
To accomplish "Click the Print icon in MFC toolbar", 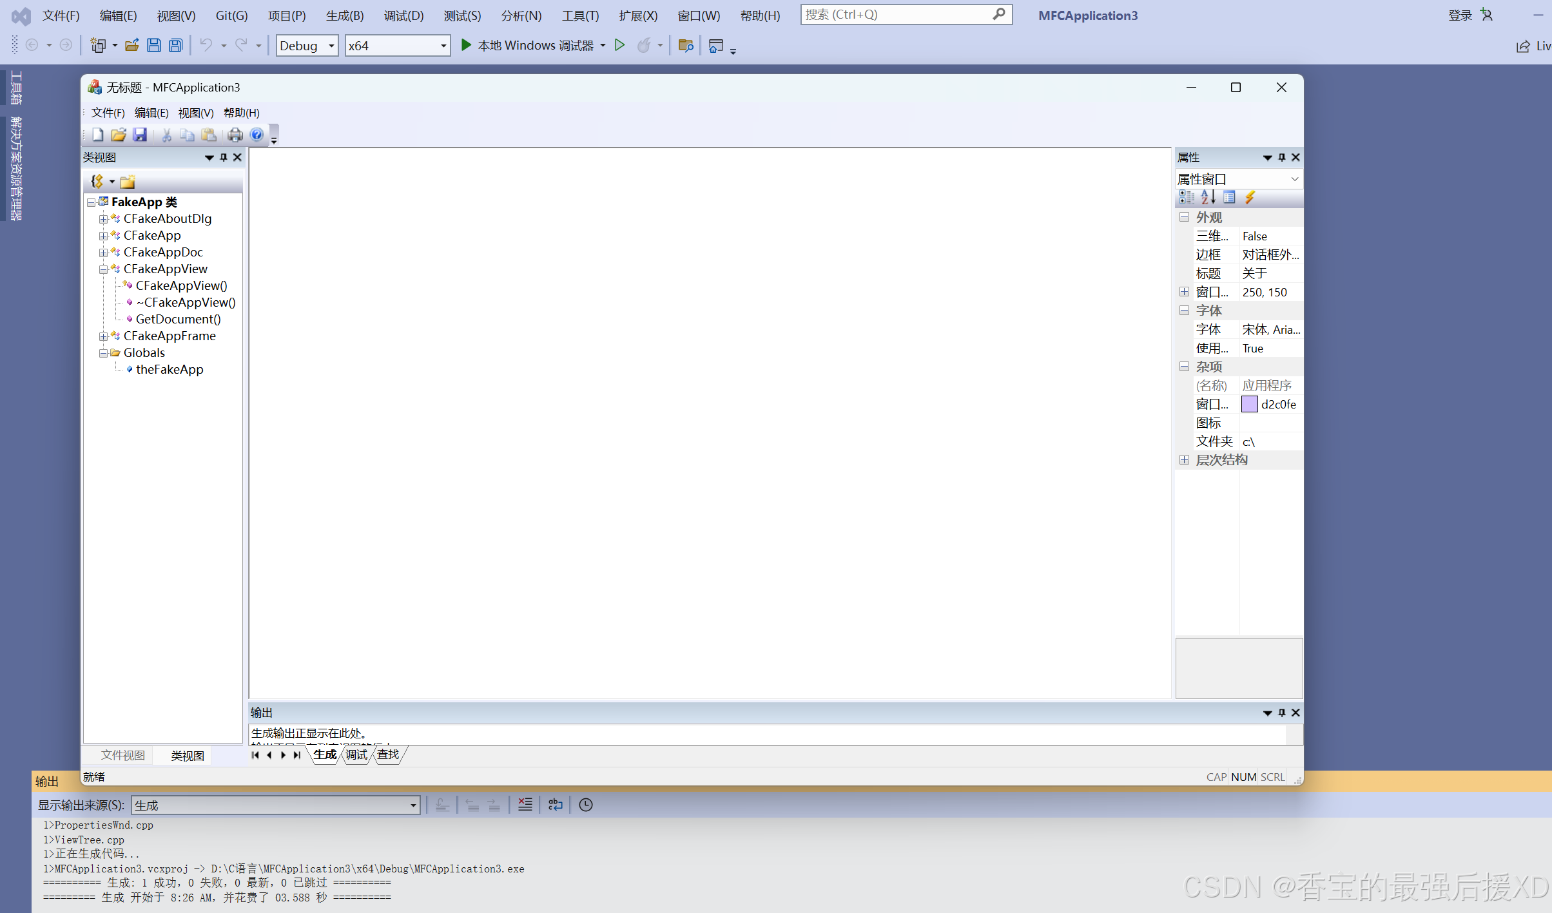I will 235,135.
